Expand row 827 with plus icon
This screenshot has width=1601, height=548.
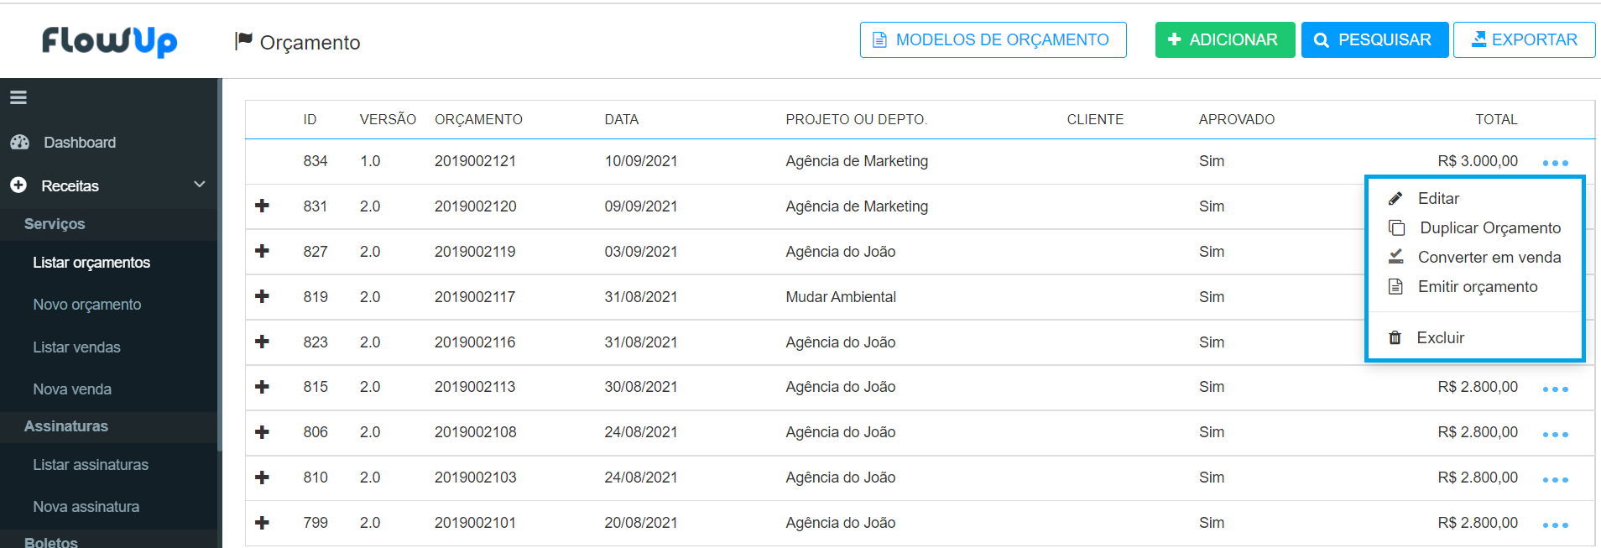pos(262,251)
